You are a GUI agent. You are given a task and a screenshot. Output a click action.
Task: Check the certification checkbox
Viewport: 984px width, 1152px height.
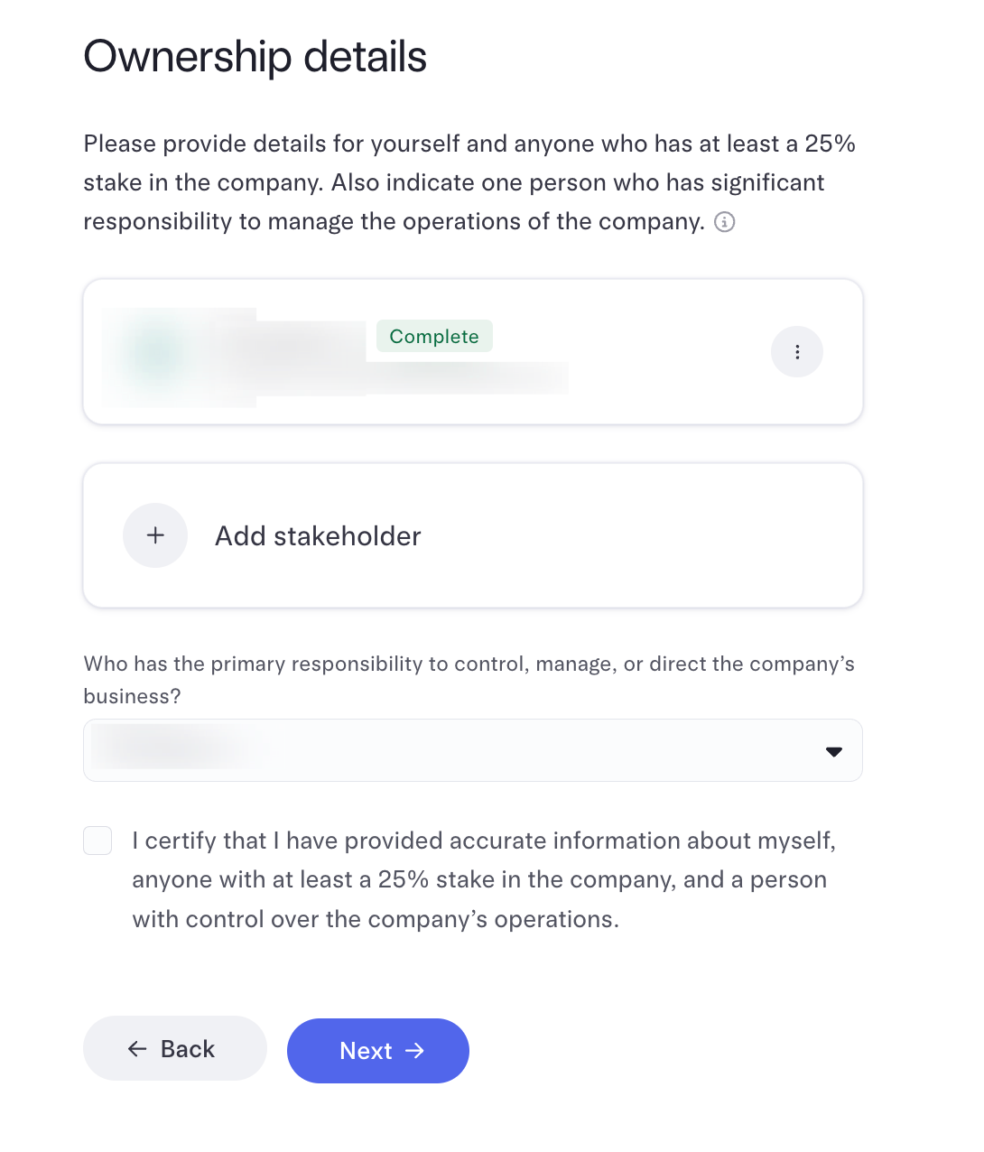[x=97, y=841]
